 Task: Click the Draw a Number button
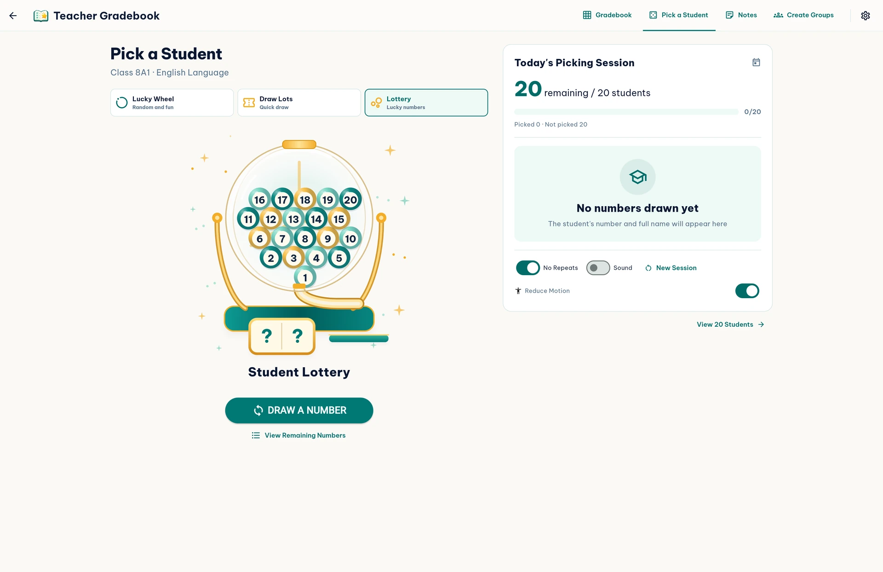[x=299, y=410]
